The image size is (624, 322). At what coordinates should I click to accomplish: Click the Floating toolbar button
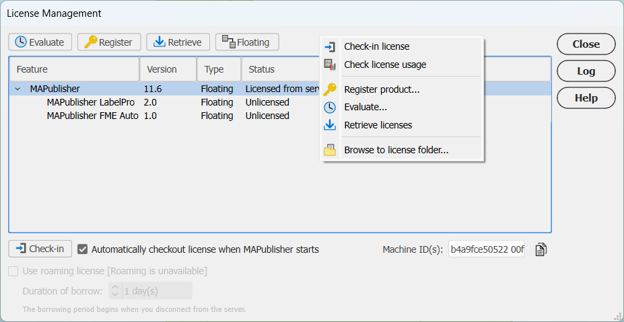pos(247,42)
